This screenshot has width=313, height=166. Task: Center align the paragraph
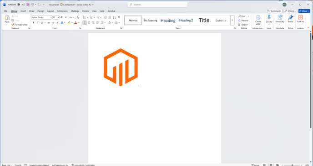(89, 23)
